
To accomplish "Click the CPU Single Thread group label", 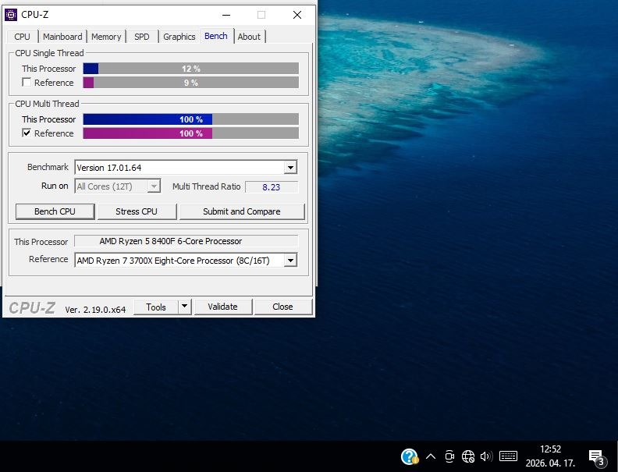I will coord(49,53).
